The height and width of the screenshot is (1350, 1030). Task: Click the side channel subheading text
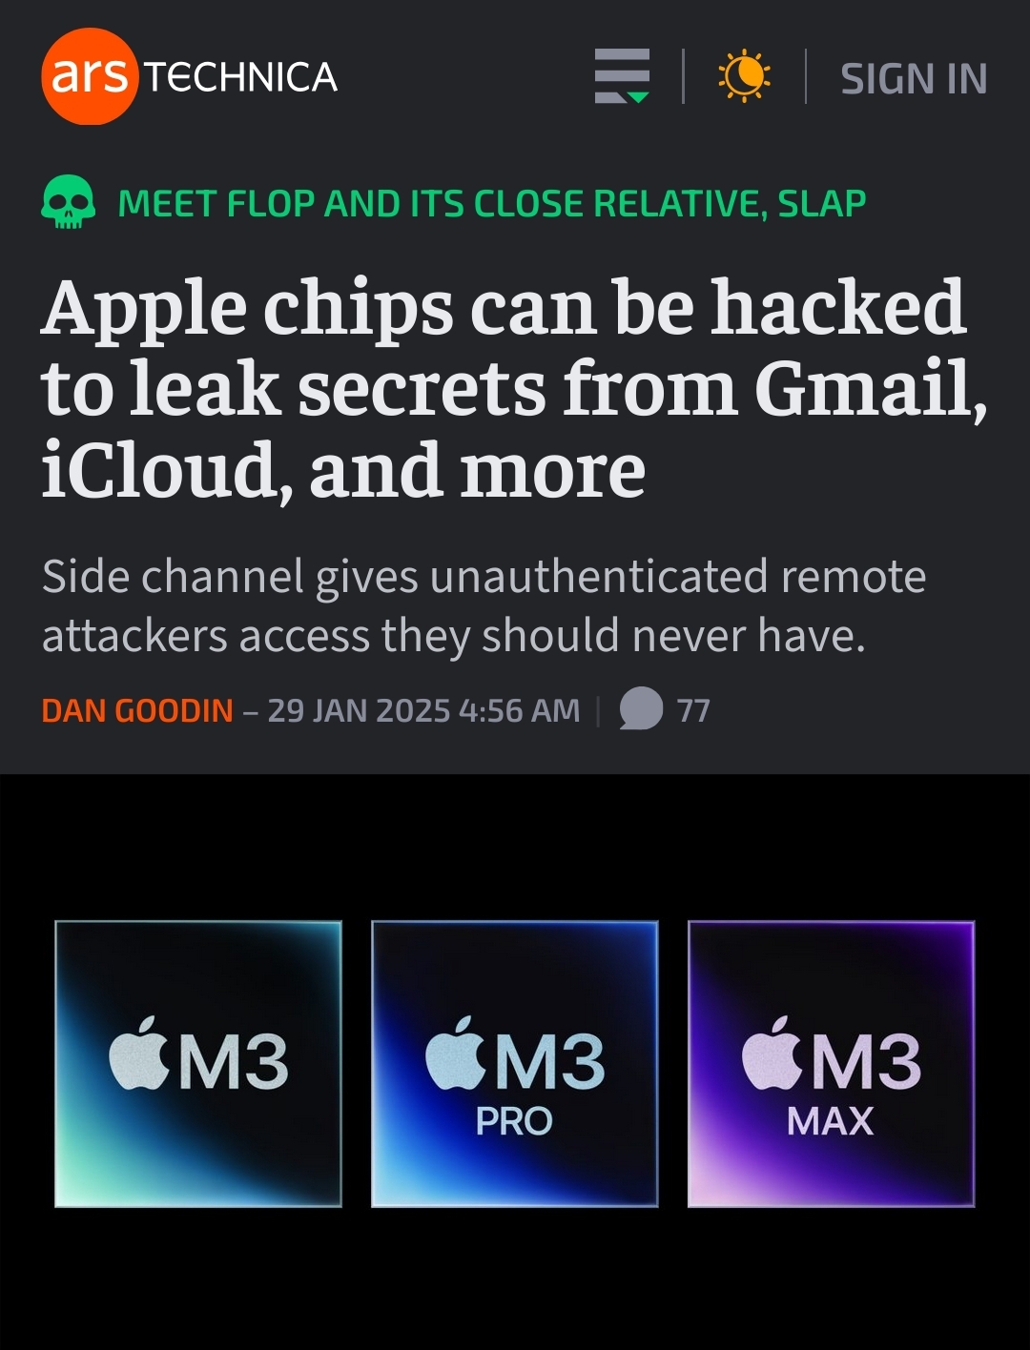484,606
